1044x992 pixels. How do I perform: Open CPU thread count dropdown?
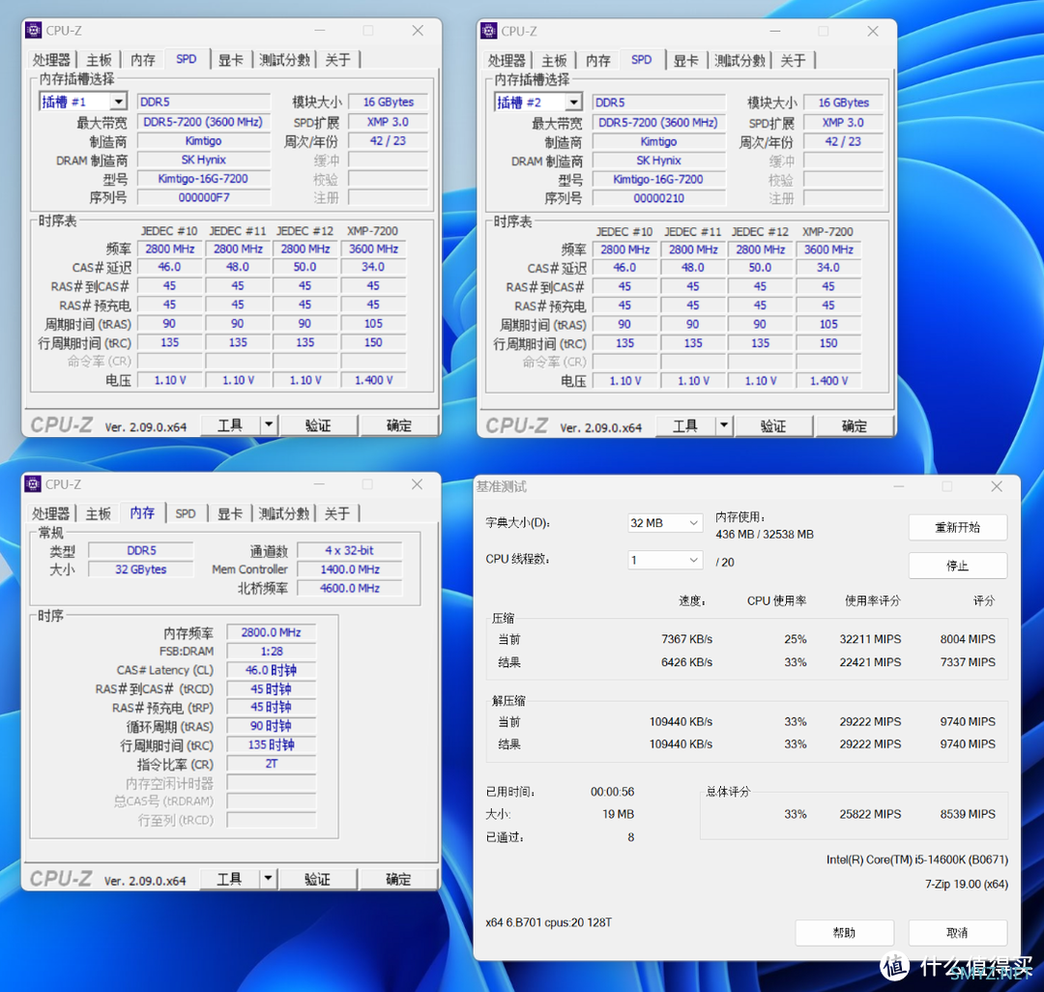(x=665, y=560)
